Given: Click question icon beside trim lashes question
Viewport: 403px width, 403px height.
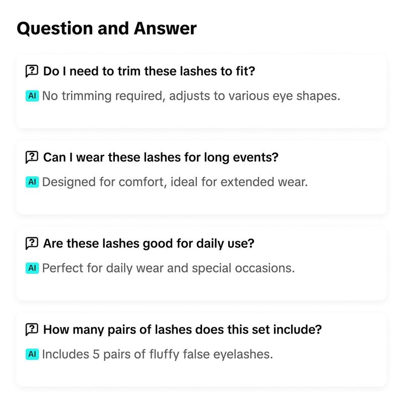Looking at the screenshot, I should pyautogui.click(x=32, y=71).
